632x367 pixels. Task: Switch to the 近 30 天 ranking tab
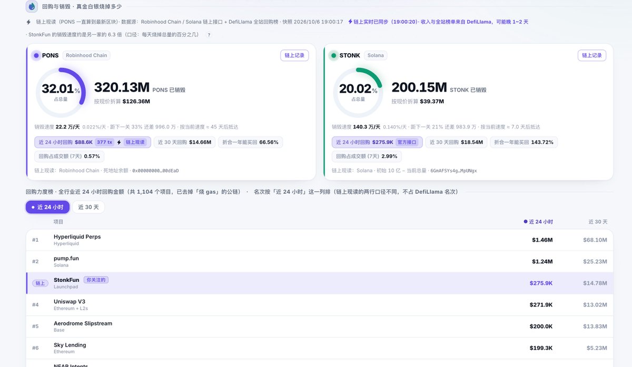tap(88, 207)
